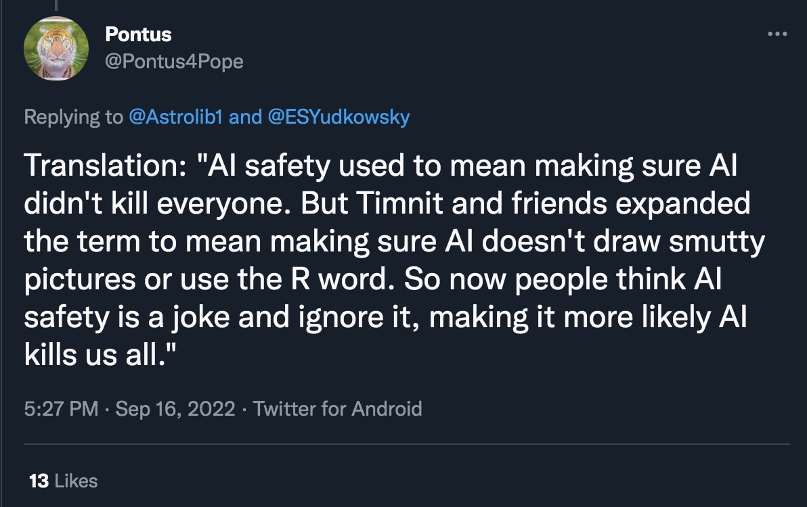
Task: Click the thread connector line above the avatar
Action: click(56, 5)
